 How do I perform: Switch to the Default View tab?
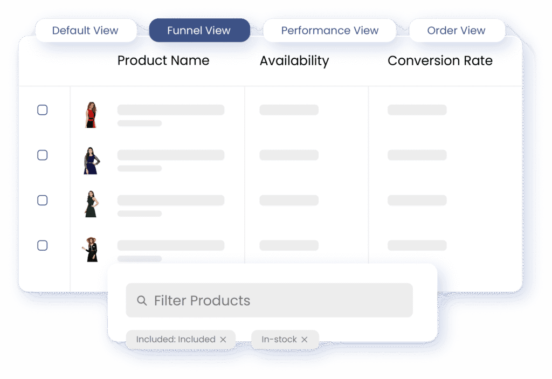(x=85, y=31)
